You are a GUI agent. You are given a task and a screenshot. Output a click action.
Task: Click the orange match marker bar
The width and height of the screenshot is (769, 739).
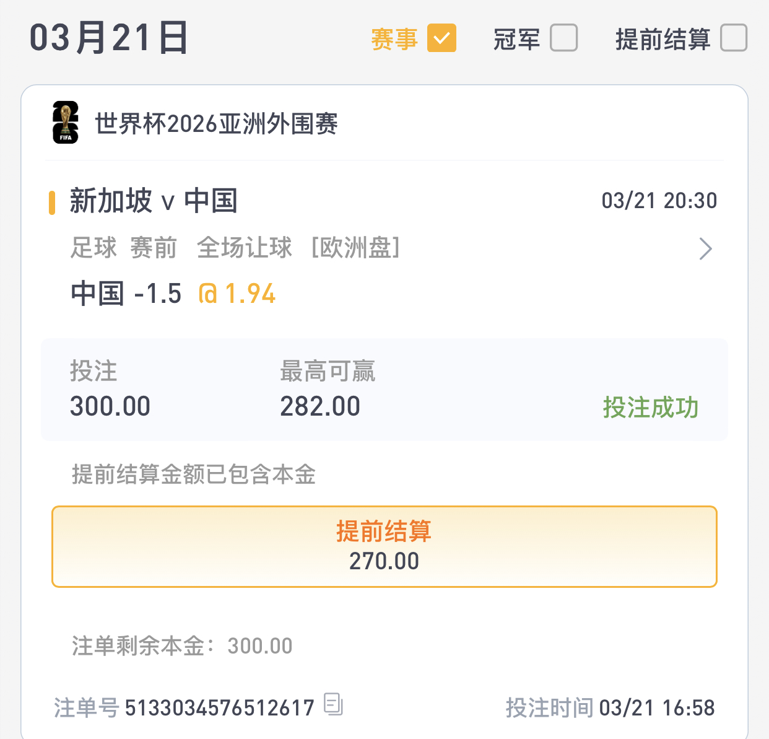(x=52, y=203)
